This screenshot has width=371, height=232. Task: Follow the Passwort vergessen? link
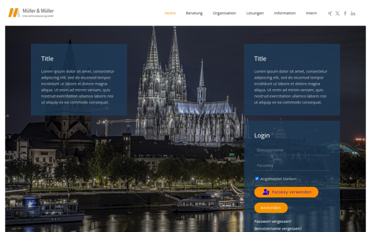point(273,221)
